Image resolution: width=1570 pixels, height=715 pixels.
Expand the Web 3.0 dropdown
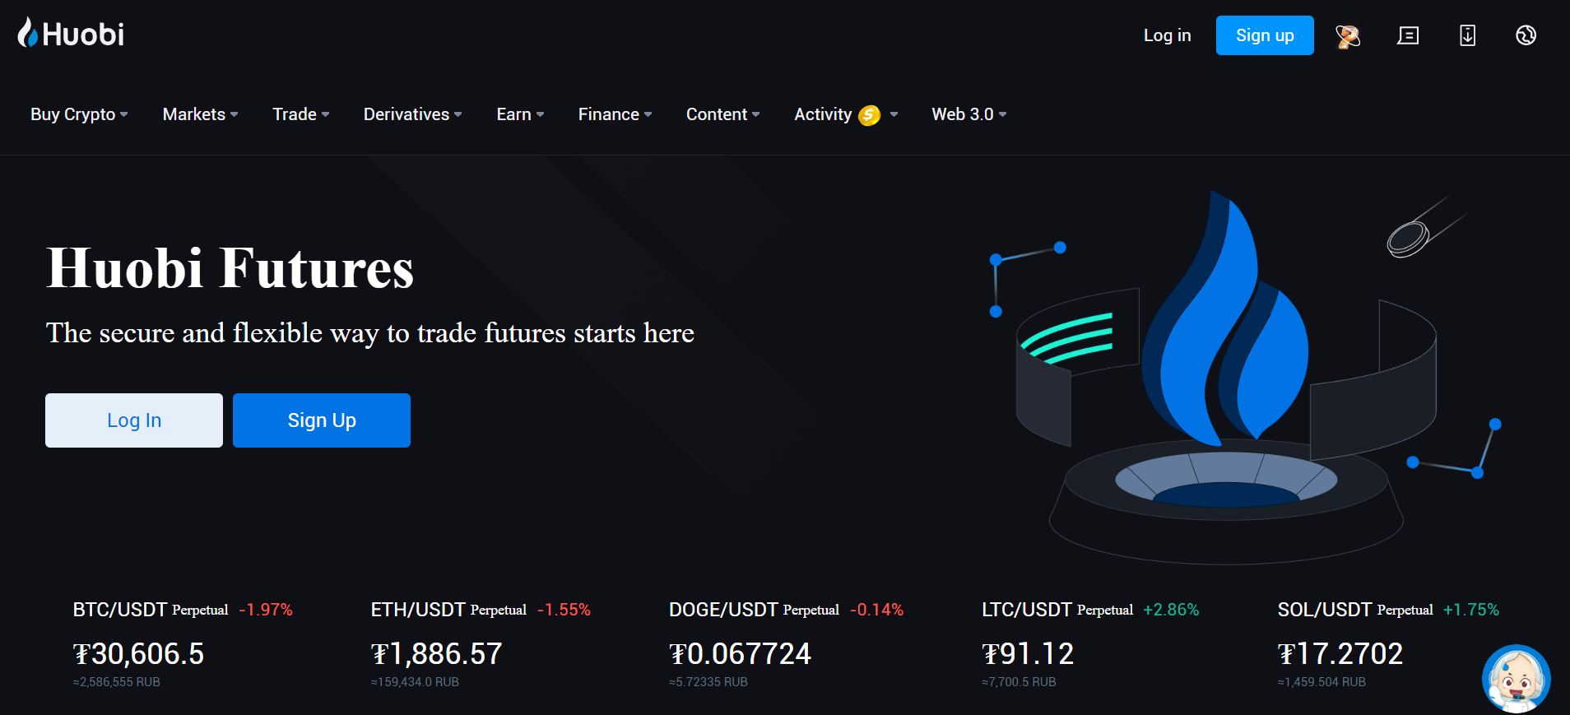click(968, 114)
